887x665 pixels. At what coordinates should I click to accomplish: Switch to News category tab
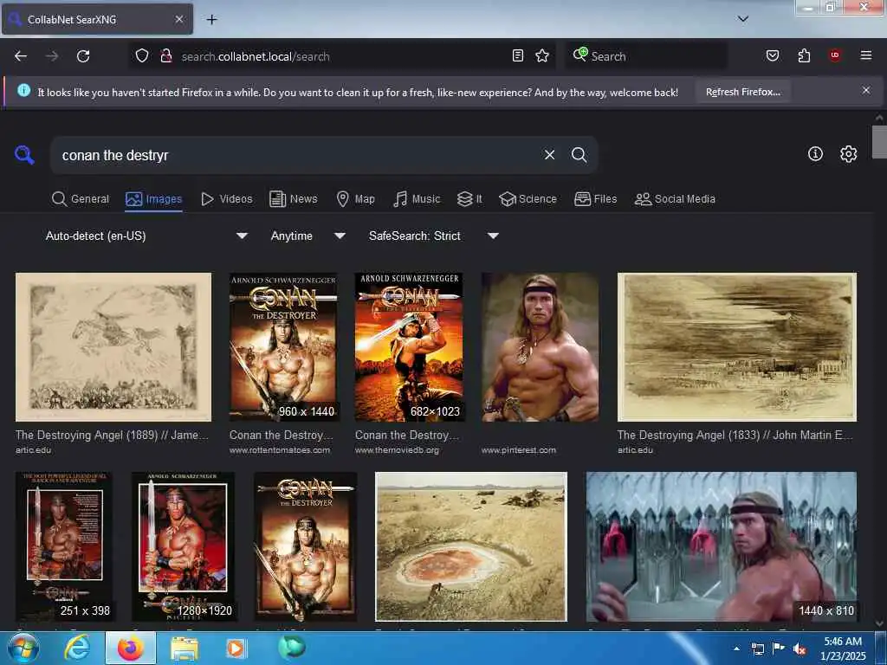(x=294, y=199)
